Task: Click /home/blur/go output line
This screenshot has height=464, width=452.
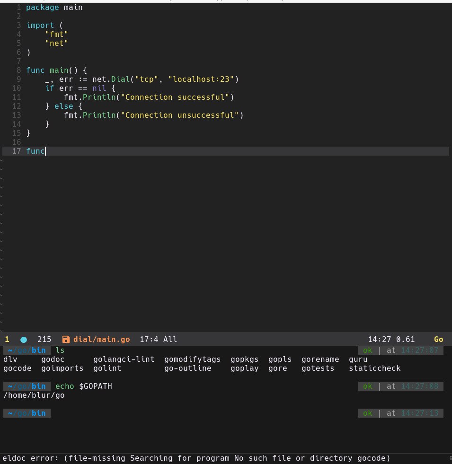Action: pyautogui.click(x=34, y=395)
